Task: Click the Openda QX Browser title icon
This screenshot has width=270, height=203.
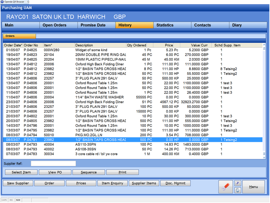Action: [2, 2]
